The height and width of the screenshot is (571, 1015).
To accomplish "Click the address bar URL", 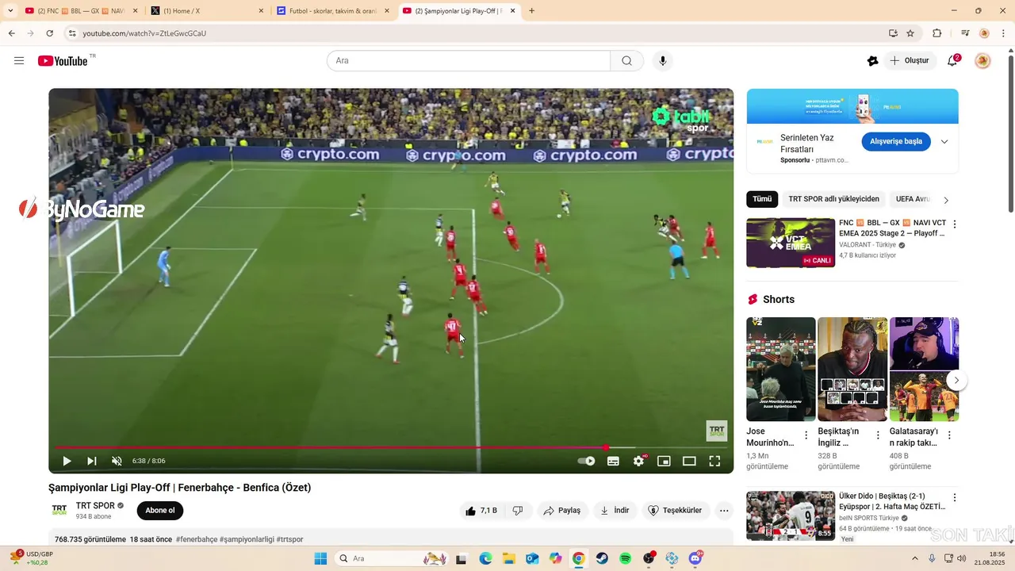I will tap(144, 33).
